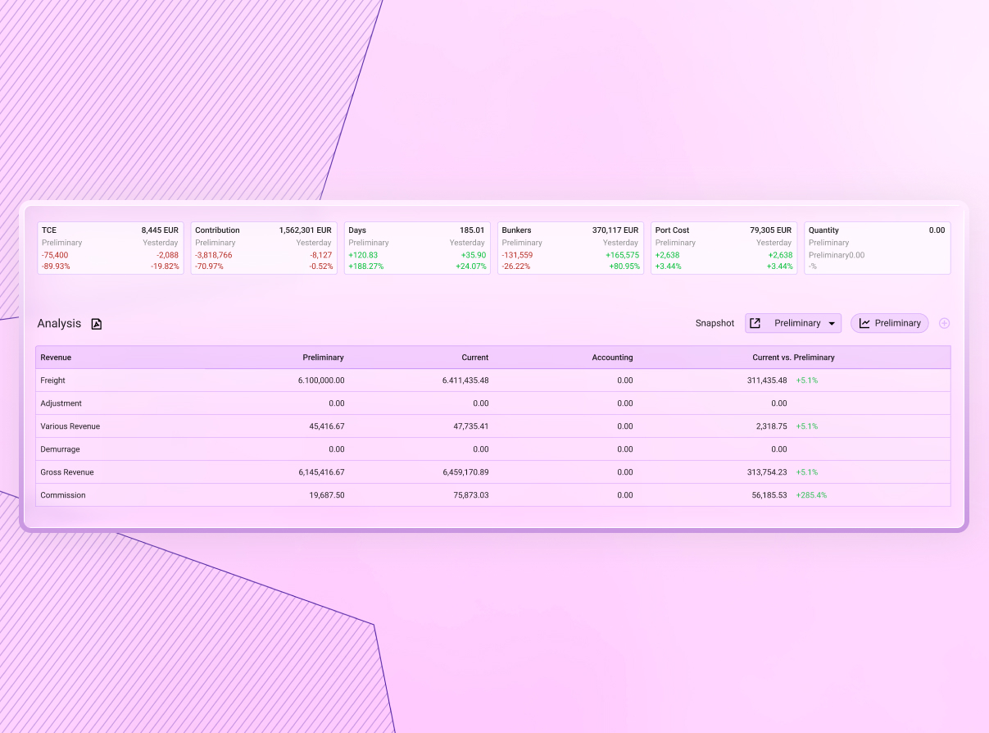The height and width of the screenshot is (733, 989).
Task: Click the -3,818,766 Contribution preliminary change
Action: [213, 255]
